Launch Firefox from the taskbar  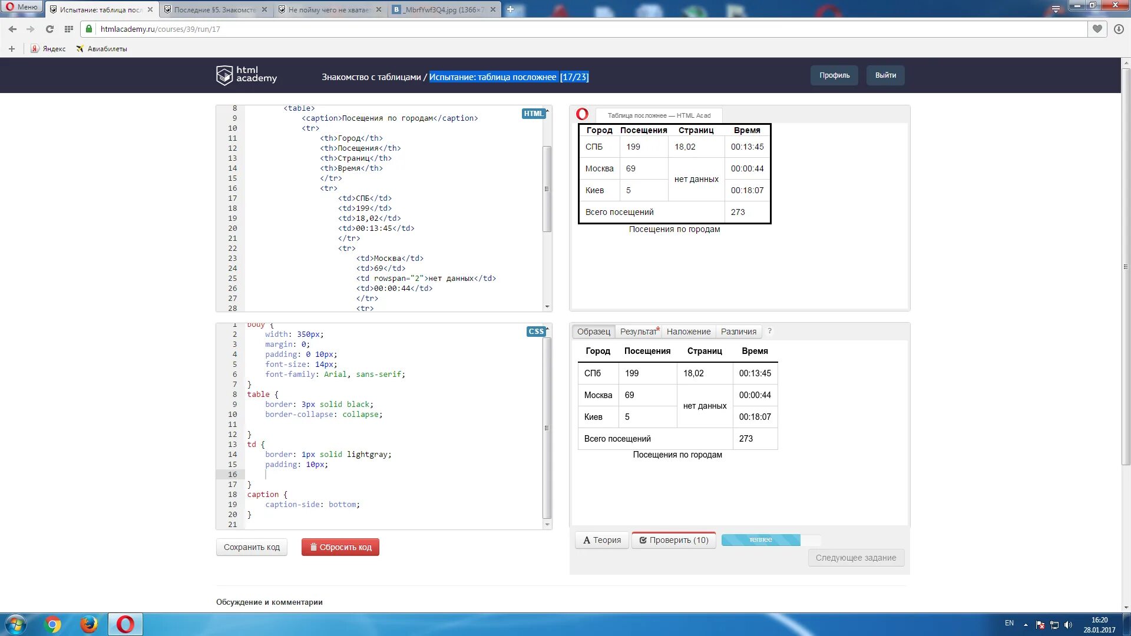tap(89, 624)
